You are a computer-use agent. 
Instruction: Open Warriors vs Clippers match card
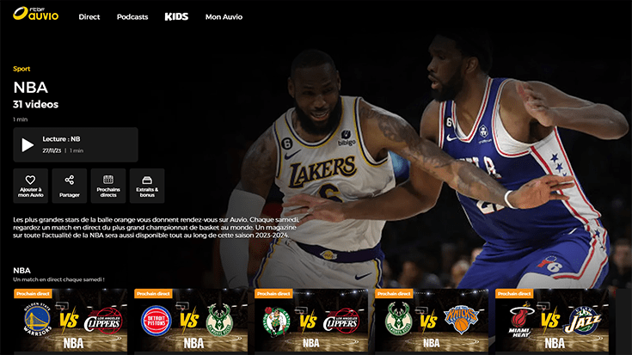tap(71, 321)
